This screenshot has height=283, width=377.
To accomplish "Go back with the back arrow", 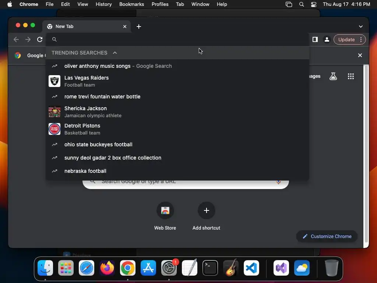I will [16, 39].
